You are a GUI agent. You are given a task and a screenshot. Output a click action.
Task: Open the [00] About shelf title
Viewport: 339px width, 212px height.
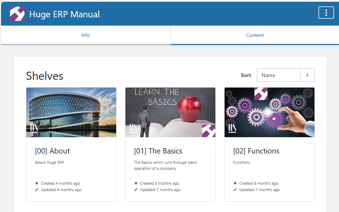coord(52,151)
